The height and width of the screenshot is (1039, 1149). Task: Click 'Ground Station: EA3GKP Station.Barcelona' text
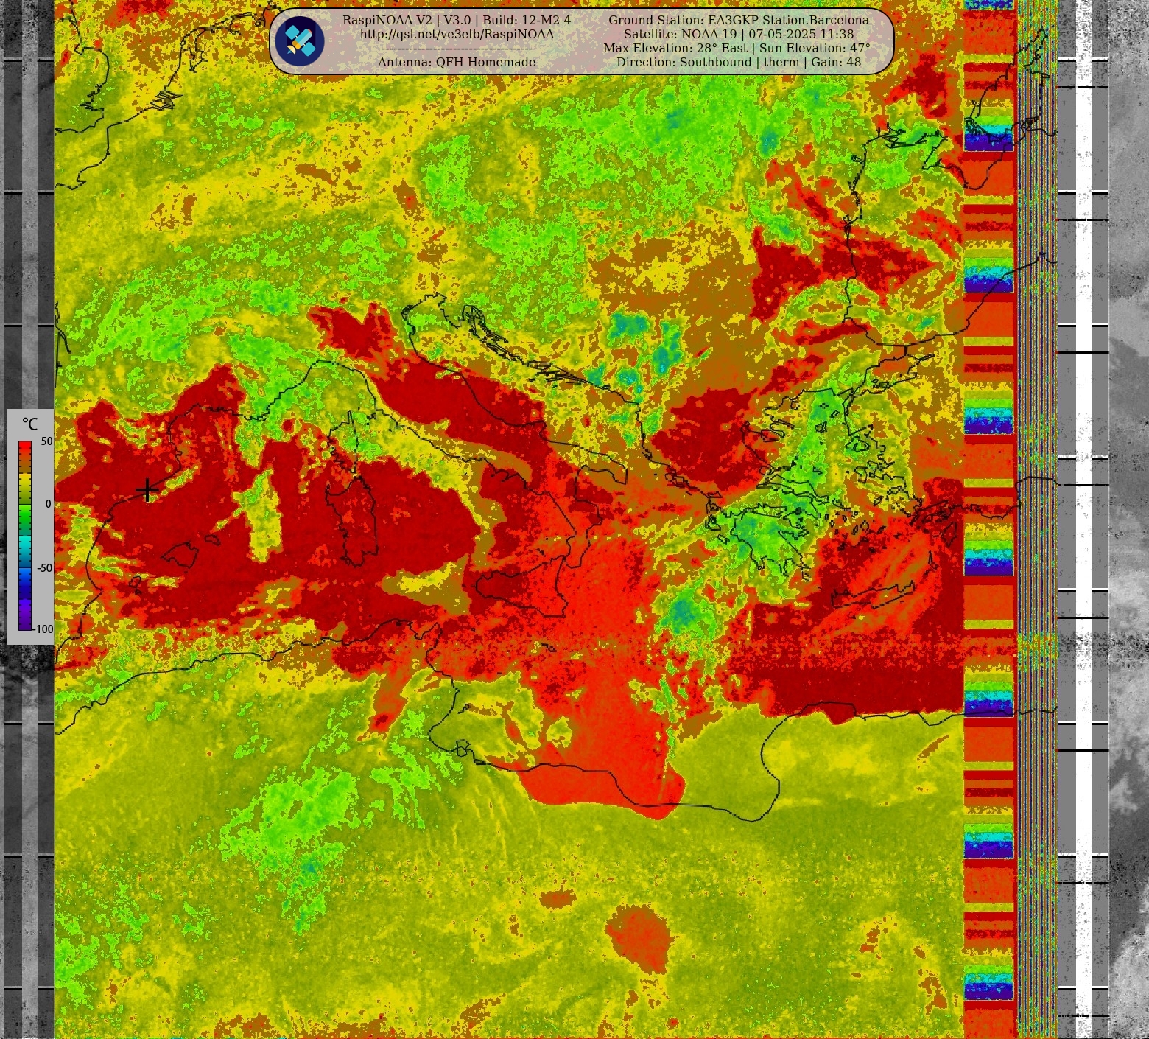739,20
